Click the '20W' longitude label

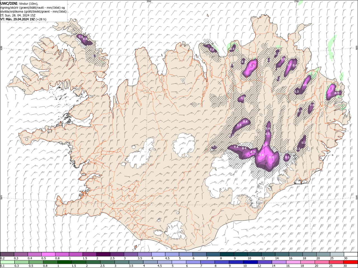pyautogui.click(x=149, y=1)
